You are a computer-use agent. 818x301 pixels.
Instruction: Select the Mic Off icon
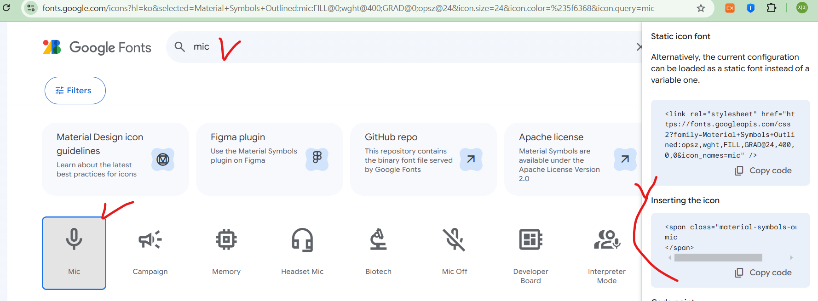455,240
